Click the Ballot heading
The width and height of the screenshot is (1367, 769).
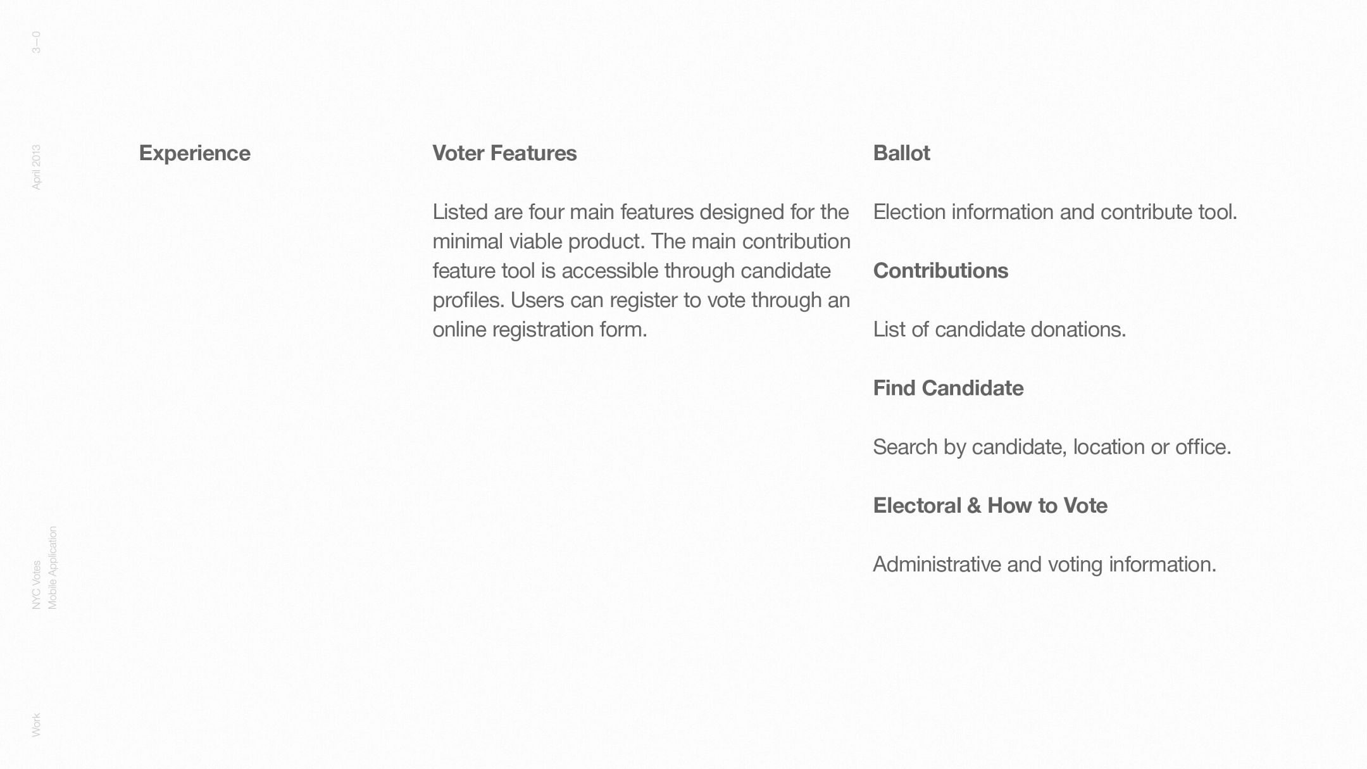click(901, 153)
